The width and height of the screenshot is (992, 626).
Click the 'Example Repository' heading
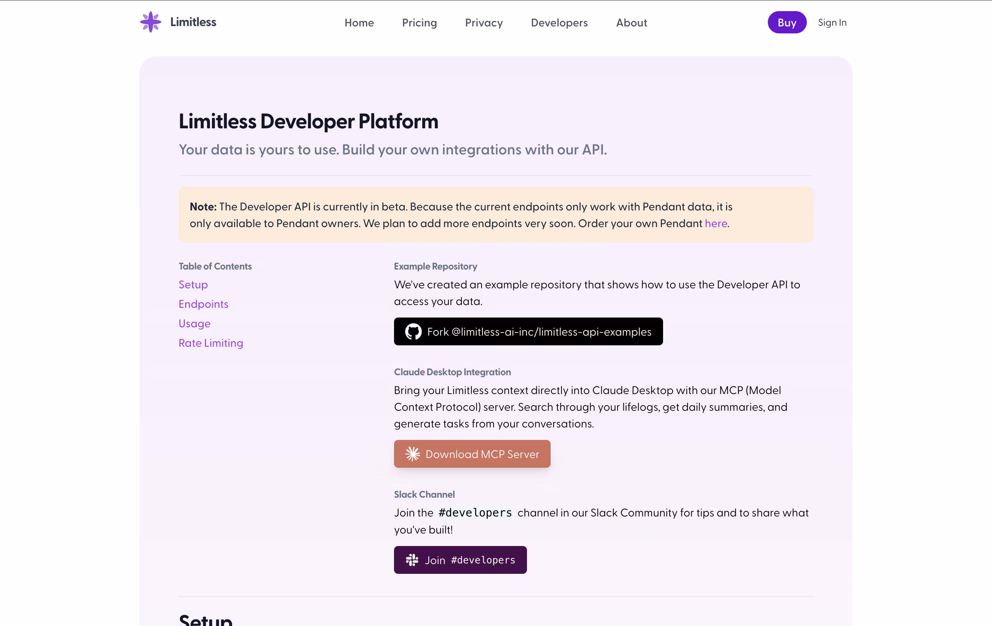coord(435,266)
